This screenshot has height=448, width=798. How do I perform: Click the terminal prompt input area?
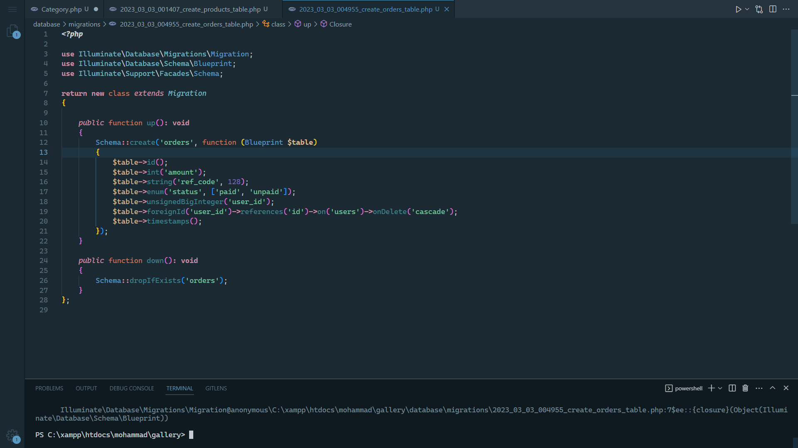tap(191, 435)
